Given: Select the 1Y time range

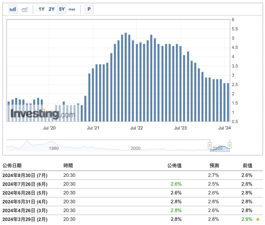Looking at the screenshot, I should tap(41, 9).
